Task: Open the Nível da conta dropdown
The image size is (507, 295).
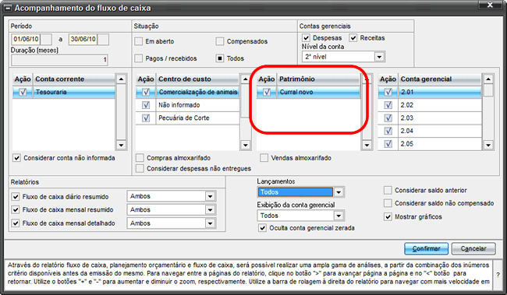Action: 379,57
